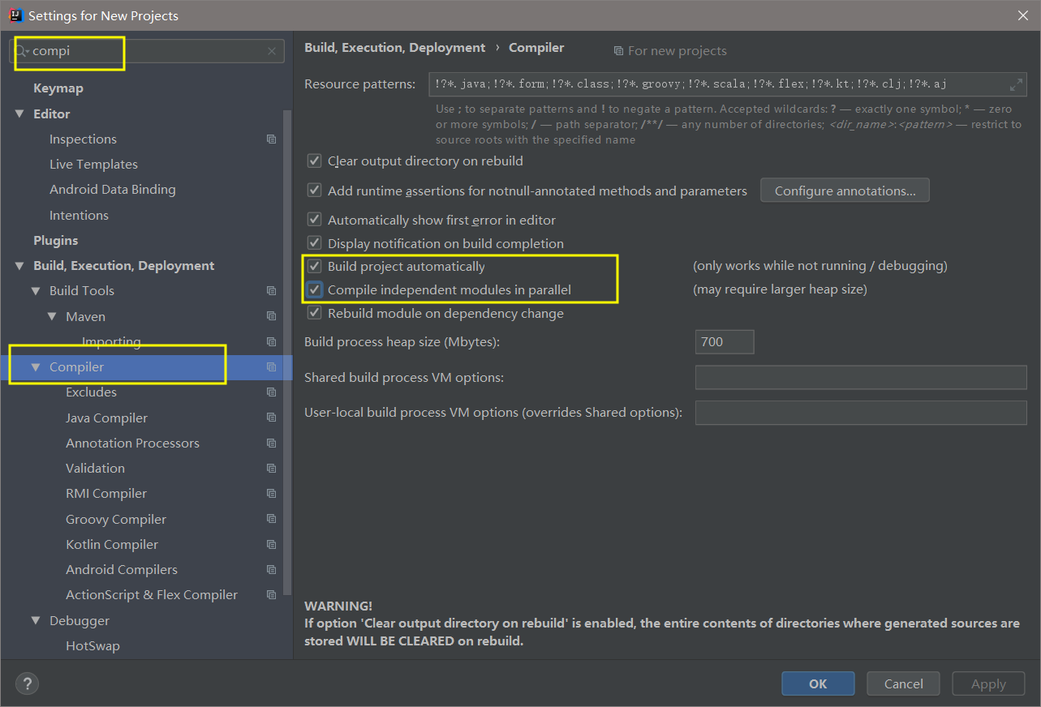This screenshot has width=1041, height=707.
Task: Click Shared build process VM options field
Action: pyautogui.click(x=861, y=378)
